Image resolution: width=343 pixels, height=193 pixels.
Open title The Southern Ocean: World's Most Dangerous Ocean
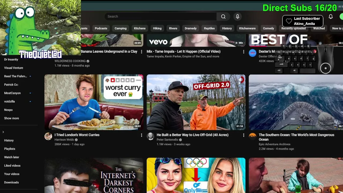point(296,137)
